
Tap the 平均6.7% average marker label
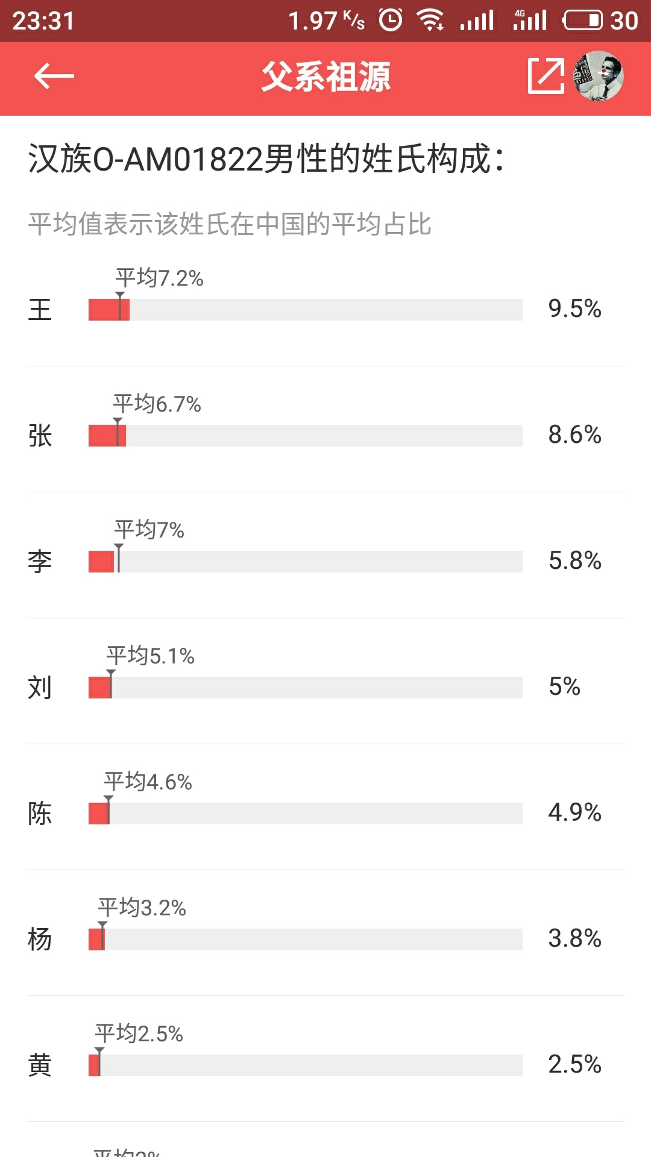pos(157,404)
